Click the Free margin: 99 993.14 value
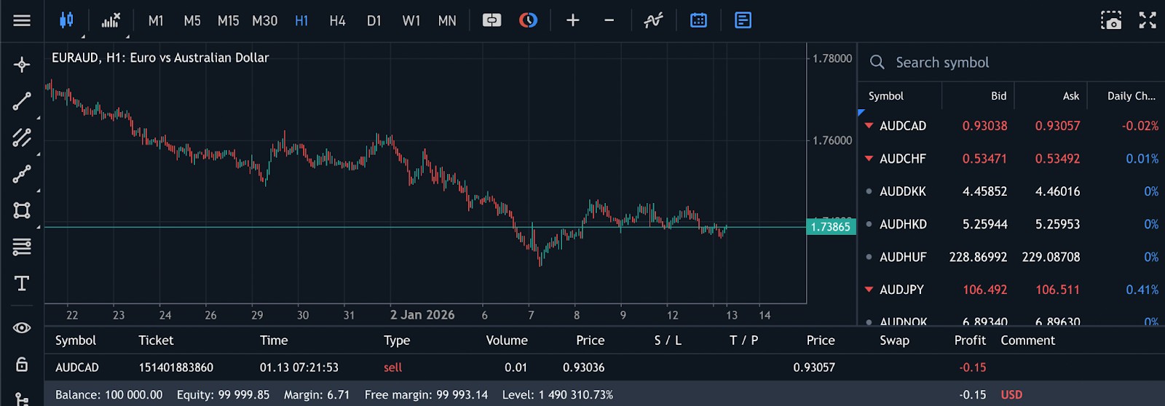 426,395
